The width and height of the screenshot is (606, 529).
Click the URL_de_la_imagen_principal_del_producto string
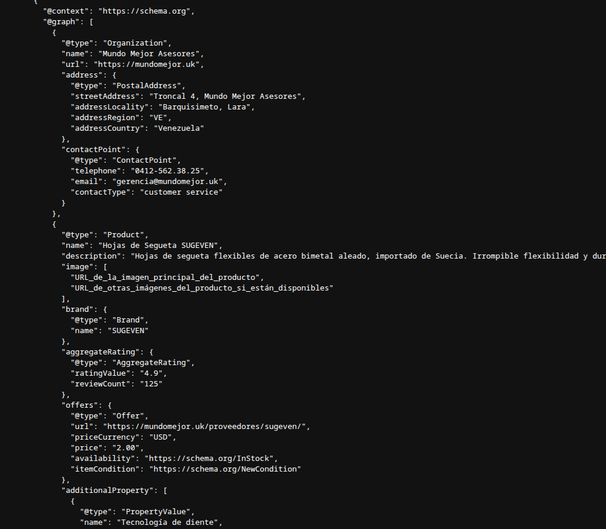pyautogui.click(x=165, y=278)
